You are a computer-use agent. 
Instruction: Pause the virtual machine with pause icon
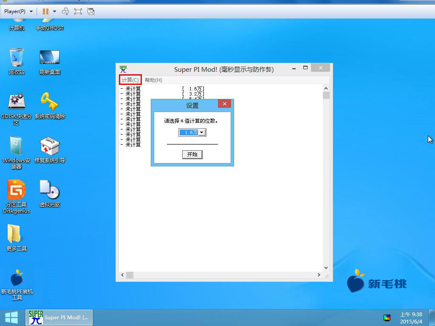45,11
